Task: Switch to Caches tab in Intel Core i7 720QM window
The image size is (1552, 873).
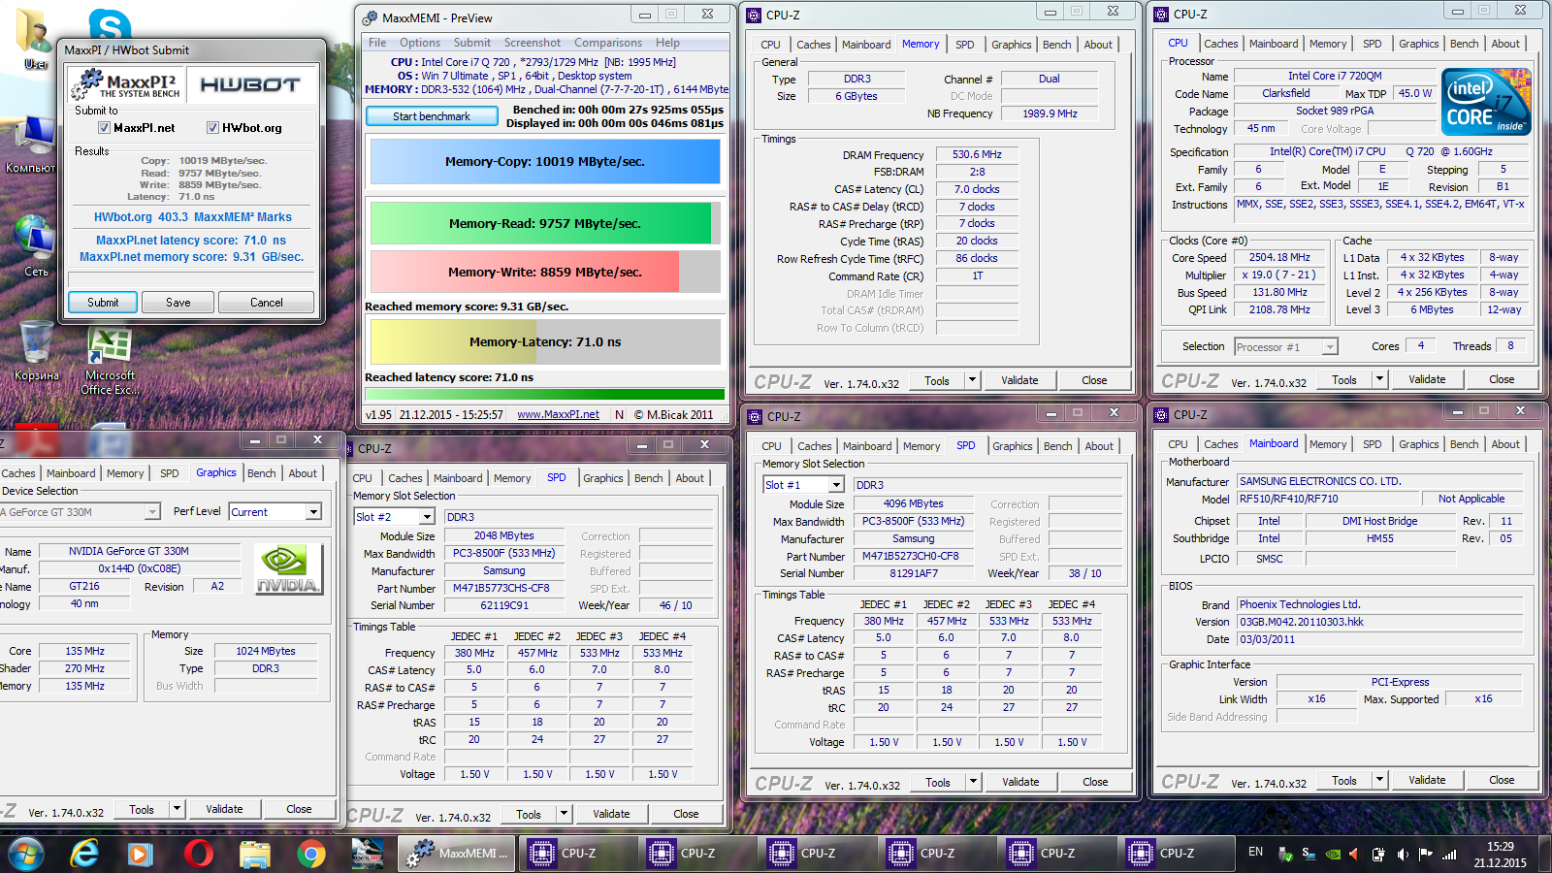Action: click(x=1220, y=44)
